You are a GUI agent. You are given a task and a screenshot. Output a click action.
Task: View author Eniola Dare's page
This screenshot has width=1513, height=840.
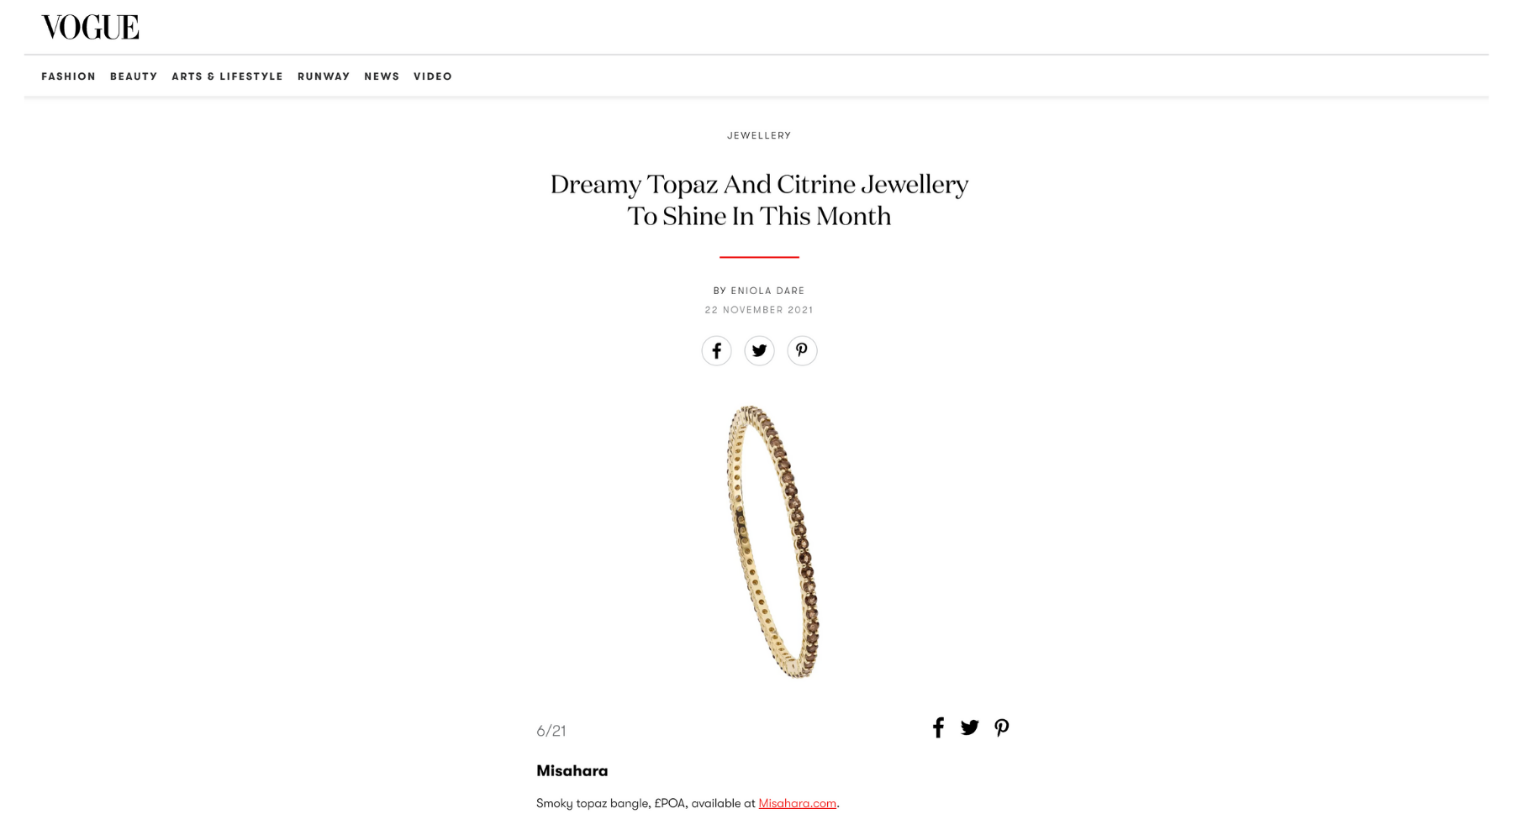pos(767,291)
